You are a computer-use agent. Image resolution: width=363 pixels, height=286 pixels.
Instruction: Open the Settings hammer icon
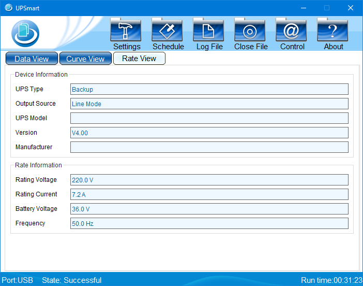click(x=126, y=30)
